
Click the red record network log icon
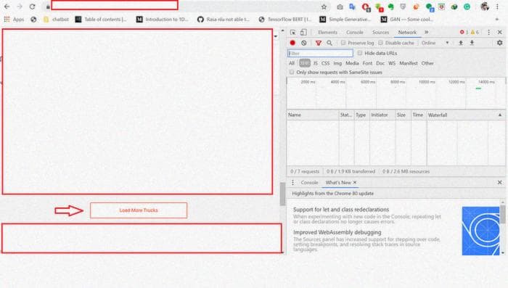point(292,43)
